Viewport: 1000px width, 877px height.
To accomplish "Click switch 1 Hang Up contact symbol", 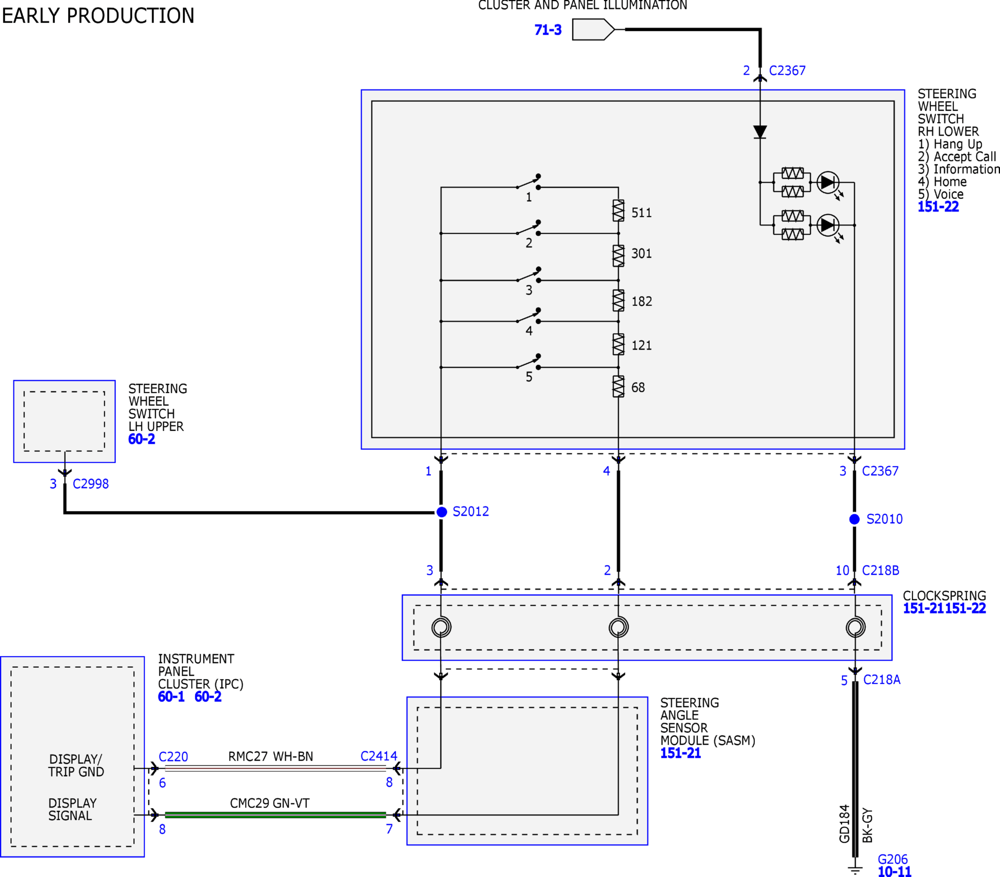I will (529, 182).
